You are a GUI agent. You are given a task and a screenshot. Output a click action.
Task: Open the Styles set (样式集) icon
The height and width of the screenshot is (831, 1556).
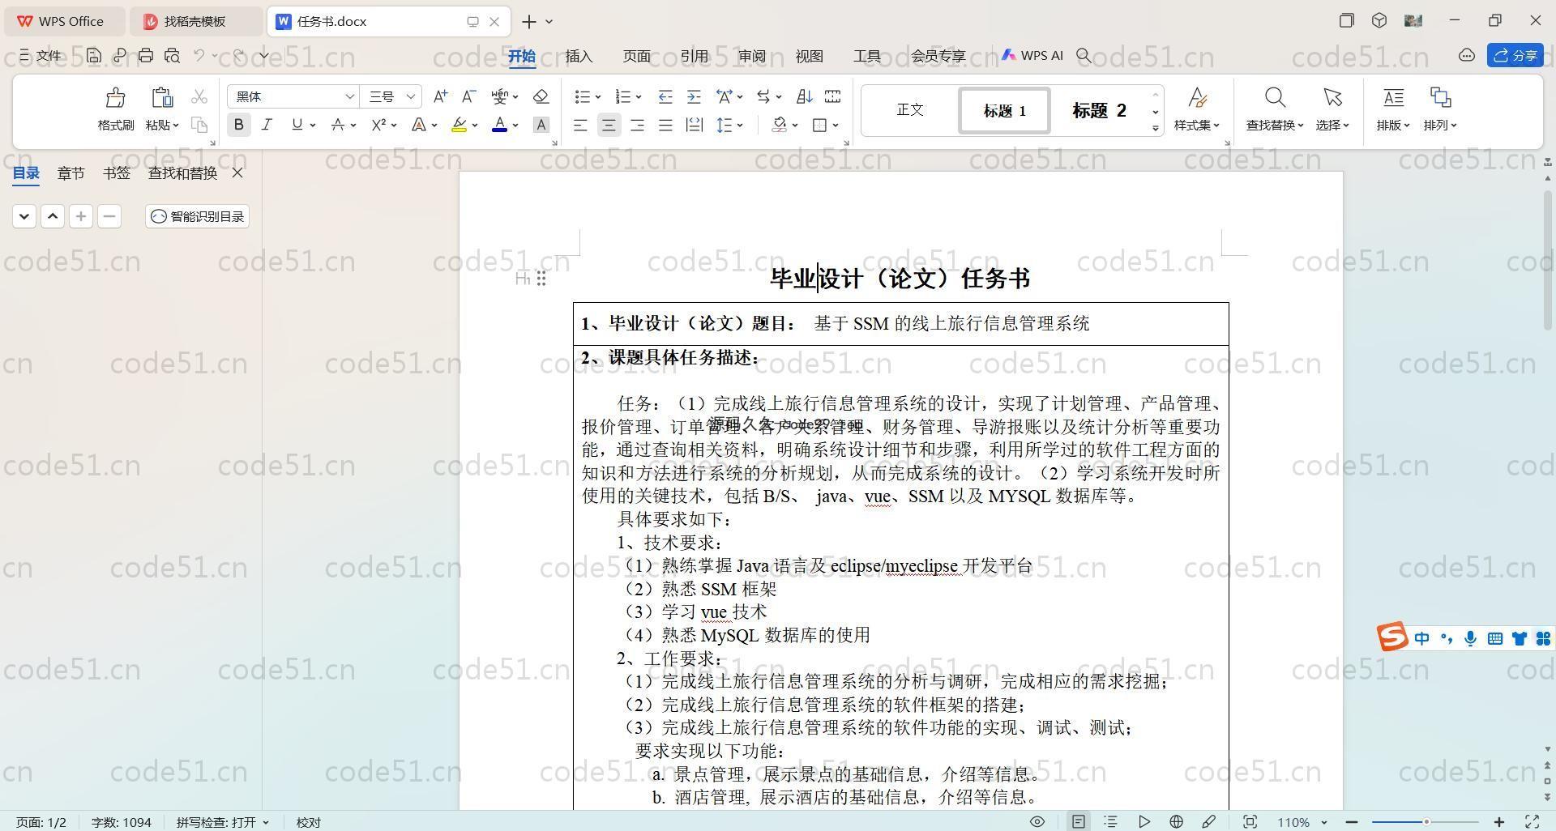(x=1197, y=98)
